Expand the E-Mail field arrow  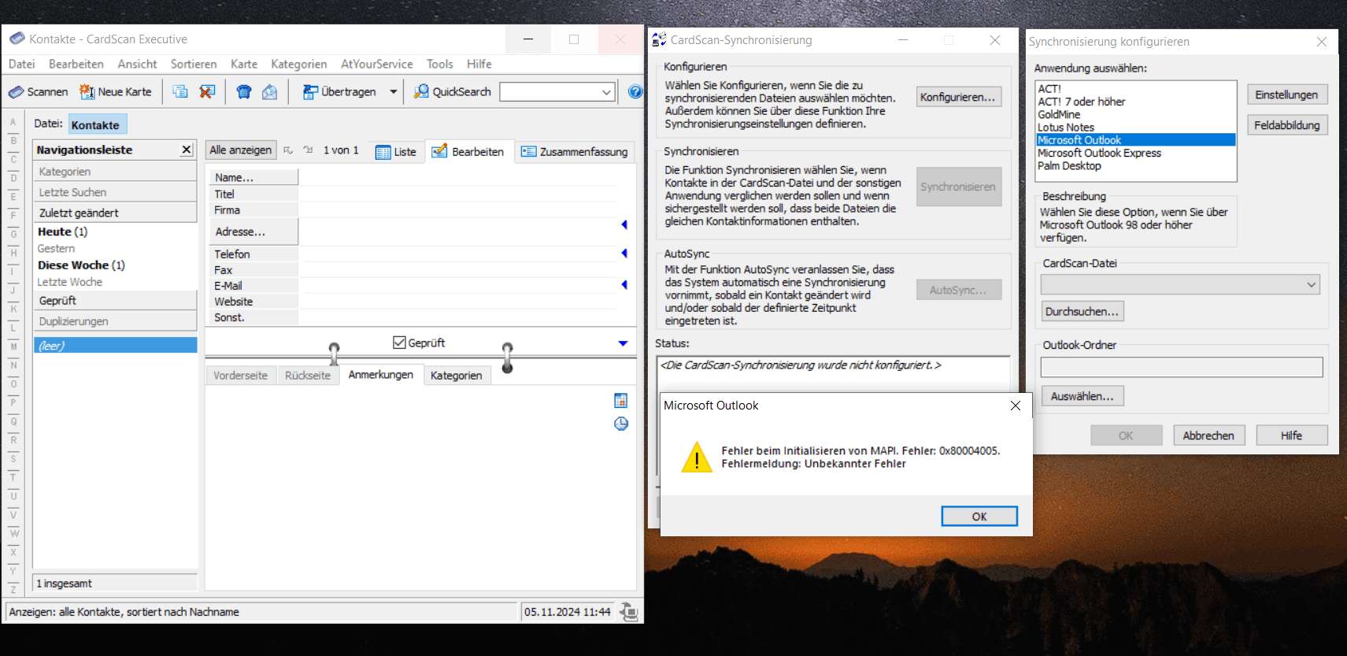pos(624,285)
